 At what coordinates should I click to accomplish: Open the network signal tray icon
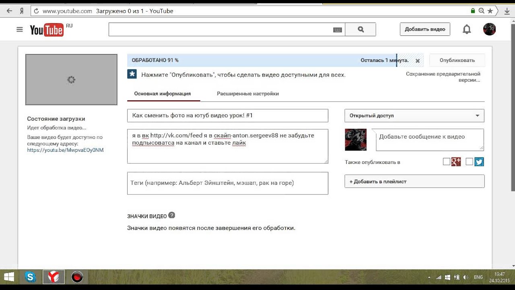[439, 278]
